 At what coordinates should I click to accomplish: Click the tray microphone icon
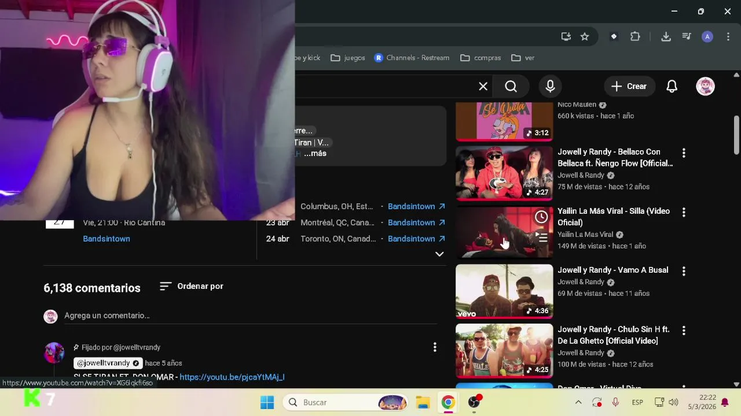coord(615,402)
